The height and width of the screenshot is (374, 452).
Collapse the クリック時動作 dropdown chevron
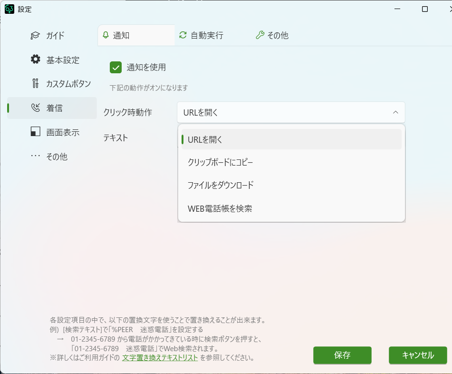[395, 112]
